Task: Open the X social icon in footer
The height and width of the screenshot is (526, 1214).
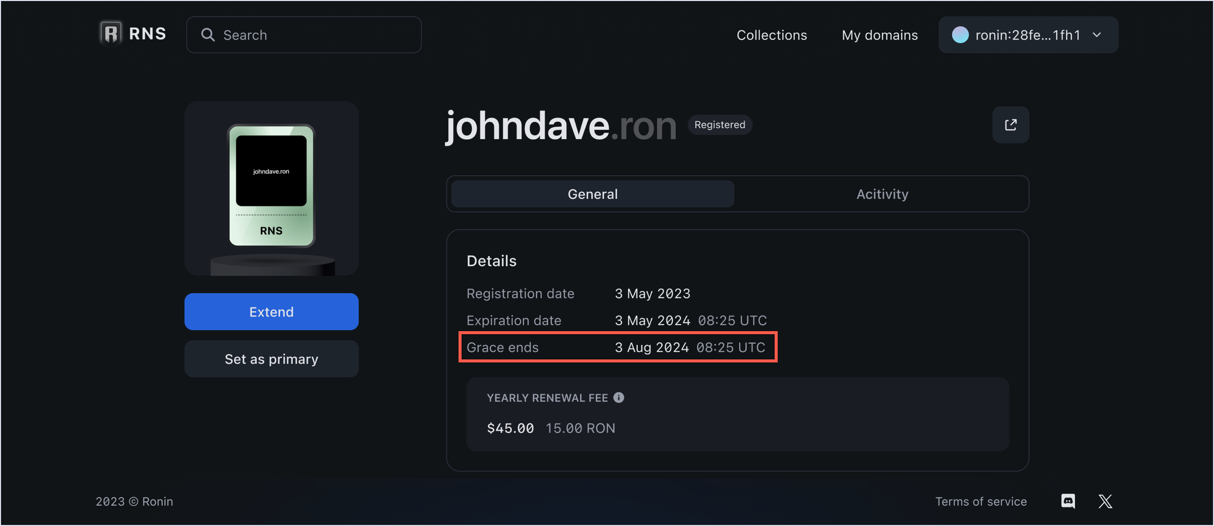Action: coord(1105,501)
